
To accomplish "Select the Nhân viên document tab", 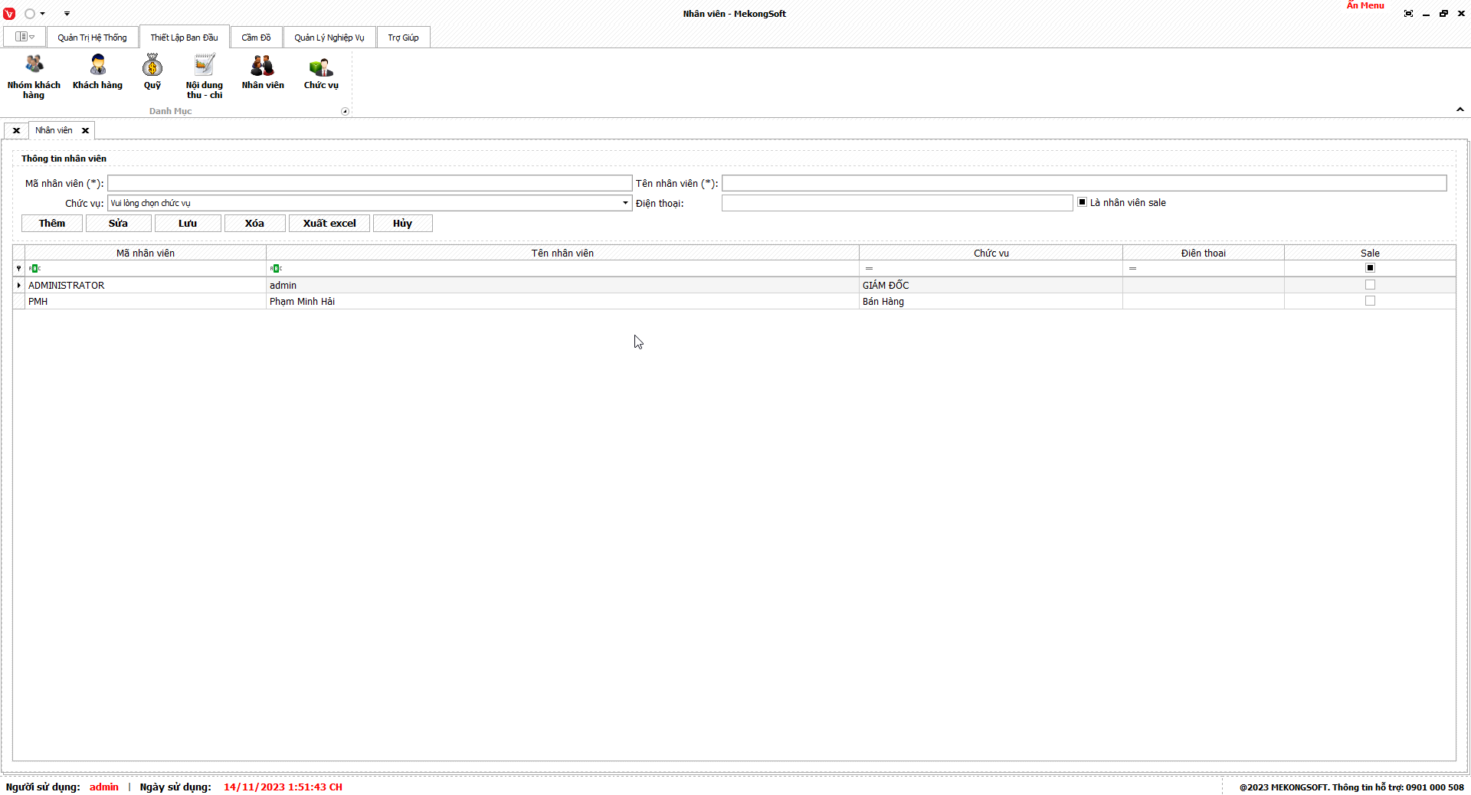I will click(54, 130).
